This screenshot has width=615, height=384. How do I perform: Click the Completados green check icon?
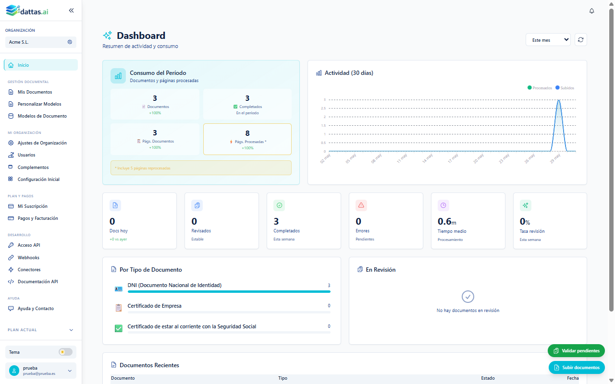click(x=279, y=205)
